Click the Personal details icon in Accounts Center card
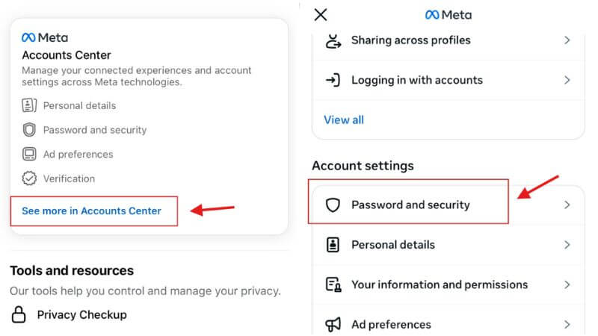 29,105
